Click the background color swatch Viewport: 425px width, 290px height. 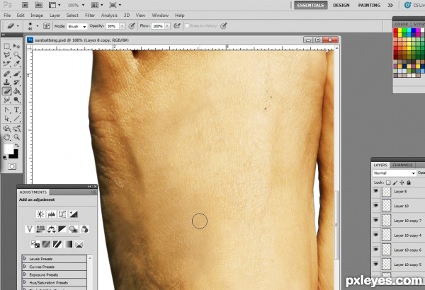[15, 155]
